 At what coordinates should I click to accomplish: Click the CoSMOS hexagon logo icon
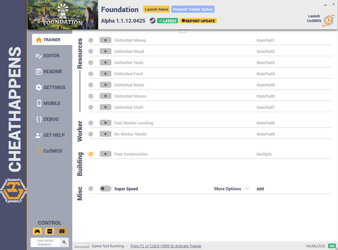point(329,21)
